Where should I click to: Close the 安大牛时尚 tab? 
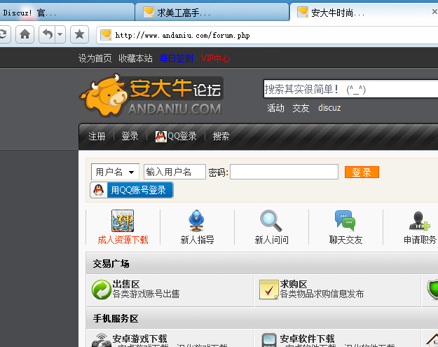[434, 12]
